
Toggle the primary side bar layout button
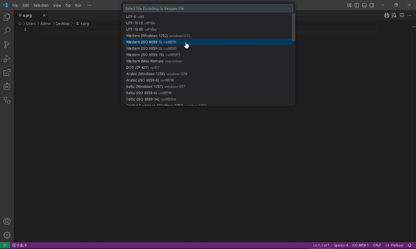pos(357,5)
